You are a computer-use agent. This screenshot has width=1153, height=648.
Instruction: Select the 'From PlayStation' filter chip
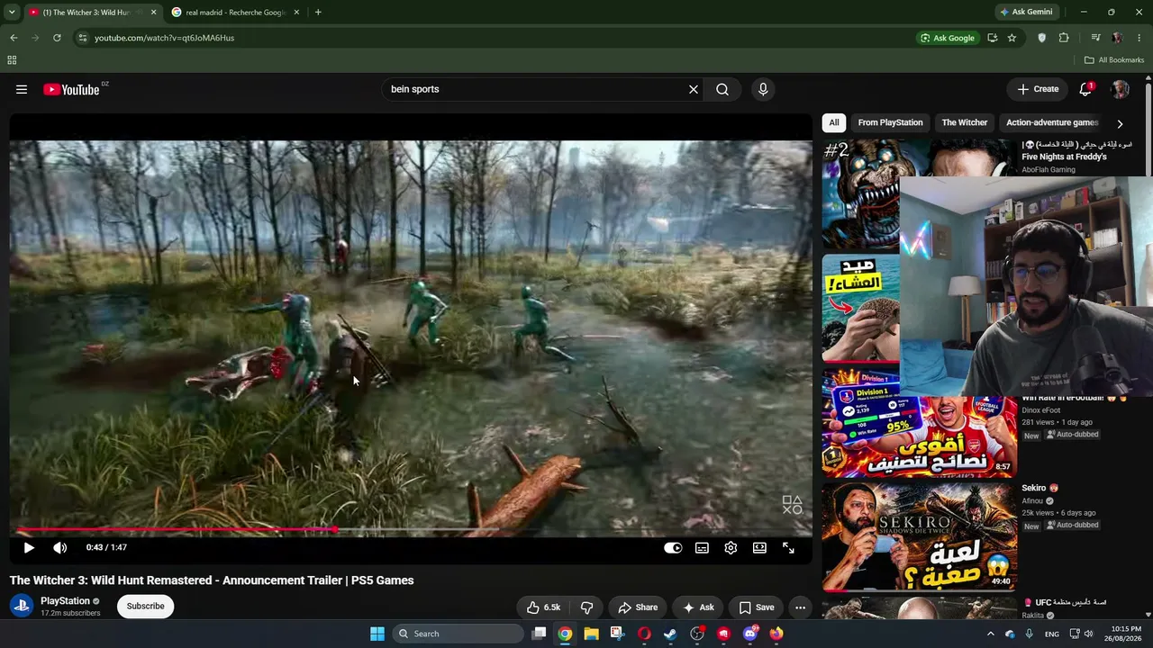[x=890, y=122]
